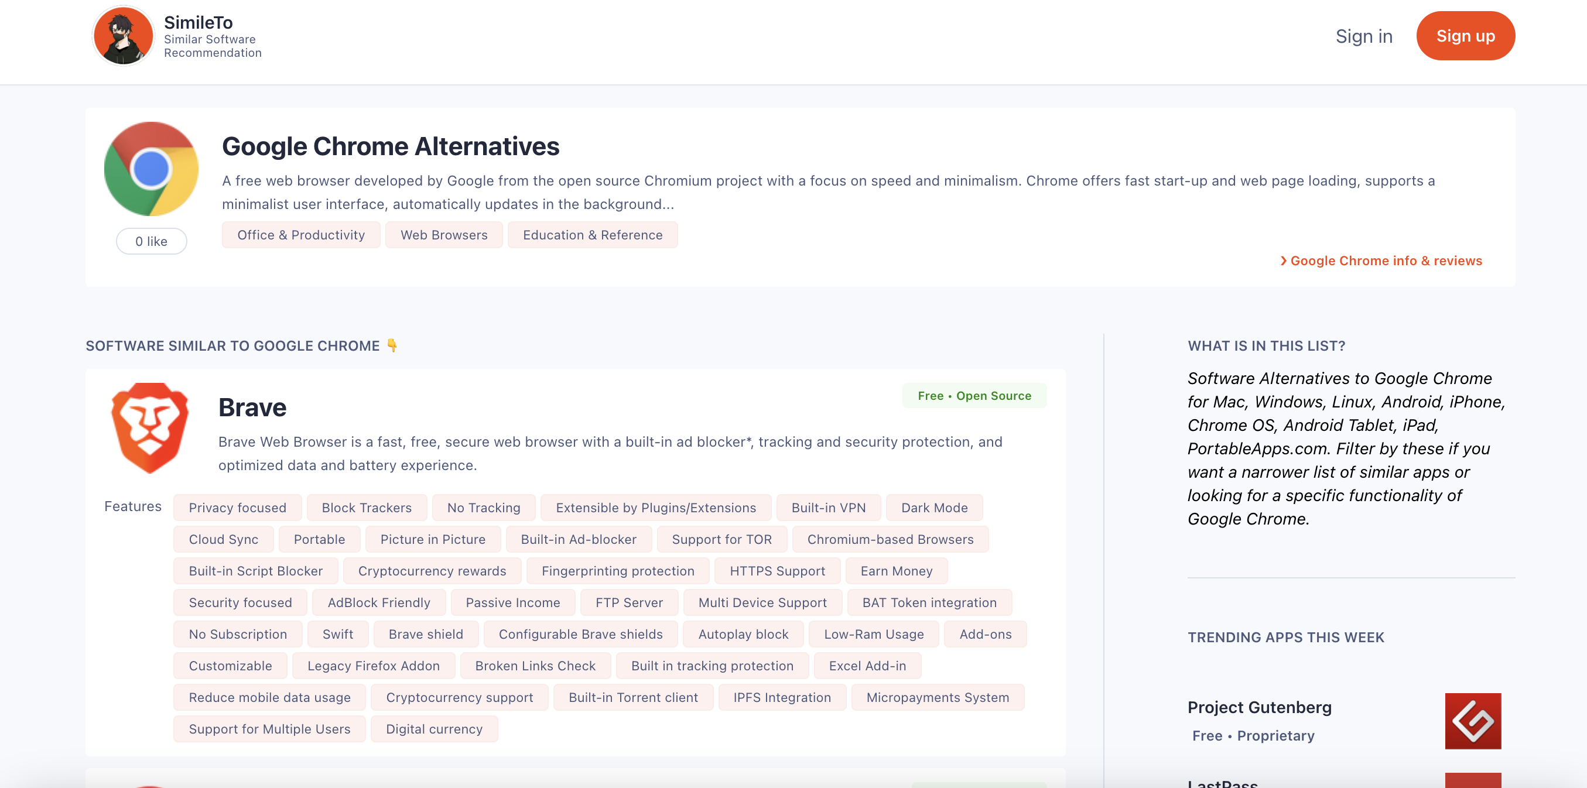
Task: Choose the Portable feature tag
Action: (319, 539)
